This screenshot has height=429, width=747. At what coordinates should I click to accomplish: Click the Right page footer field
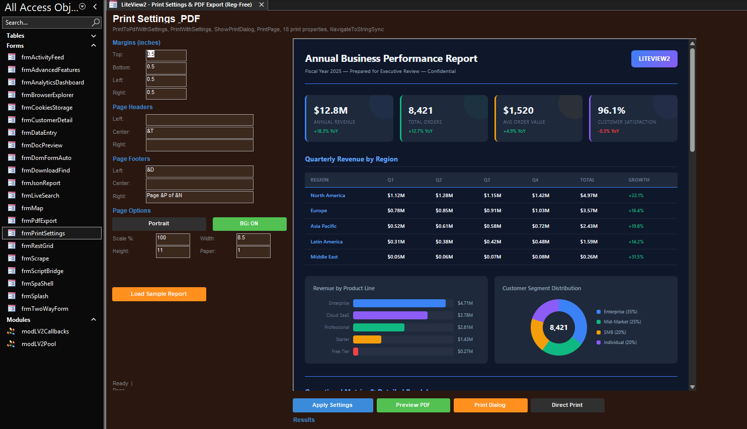tap(200, 197)
